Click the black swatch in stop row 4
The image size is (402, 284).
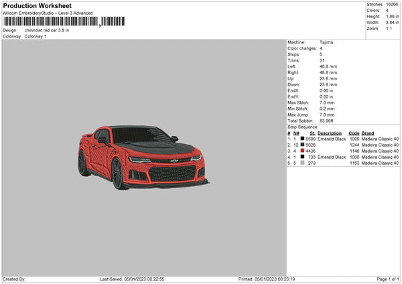pyautogui.click(x=303, y=157)
